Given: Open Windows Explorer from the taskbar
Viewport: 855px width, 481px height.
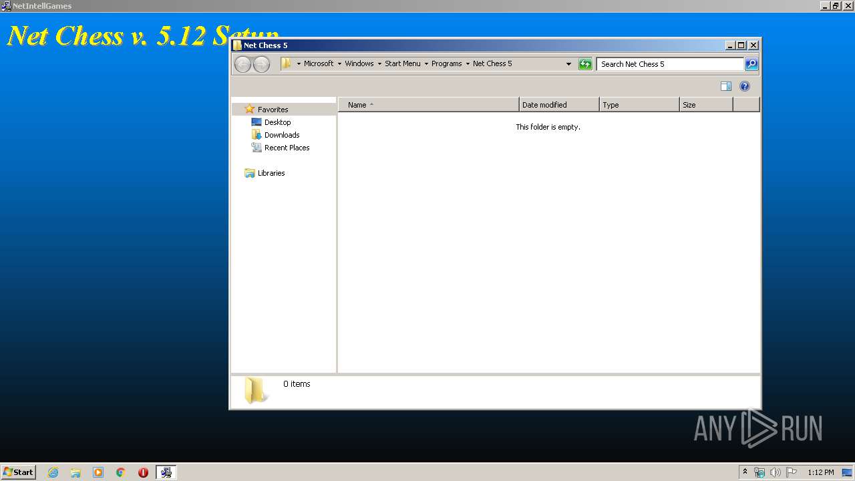Looking at the screenshot, I should point(75,472).
